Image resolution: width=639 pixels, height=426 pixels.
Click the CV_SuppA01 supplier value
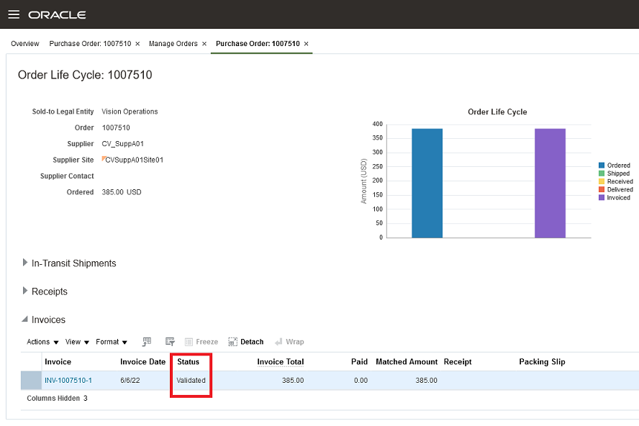pyautogui.click(x=122, y=143)
